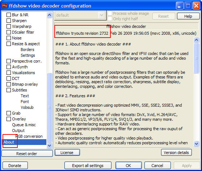Minimize the configuration window
202x171 pixels.
[x=180, y=6]
